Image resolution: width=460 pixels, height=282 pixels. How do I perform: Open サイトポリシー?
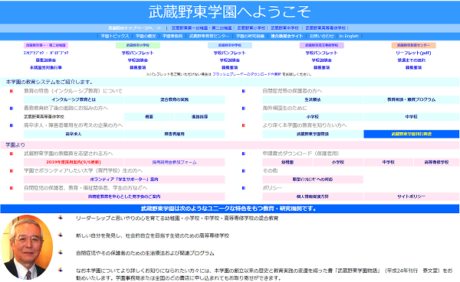click(x=411, y=196)
